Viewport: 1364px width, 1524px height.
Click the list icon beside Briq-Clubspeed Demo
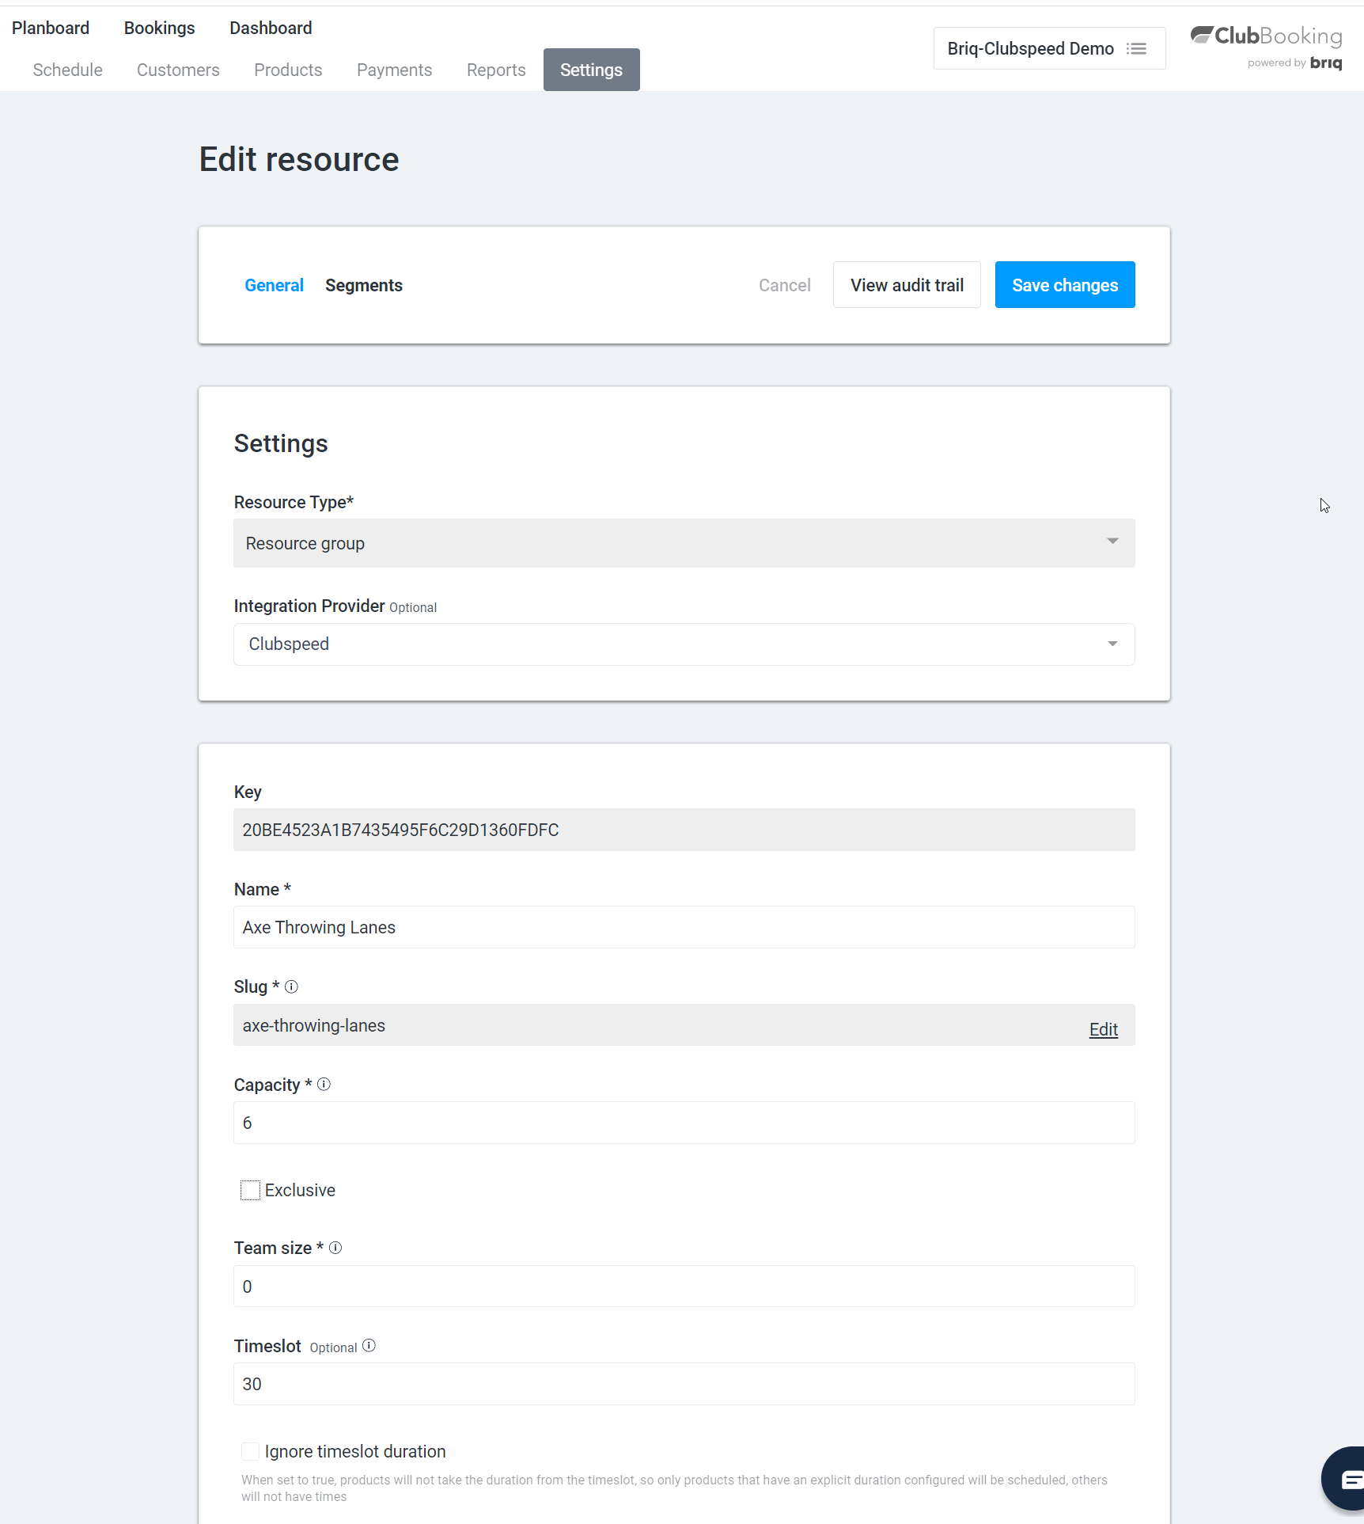(1136, 49)
